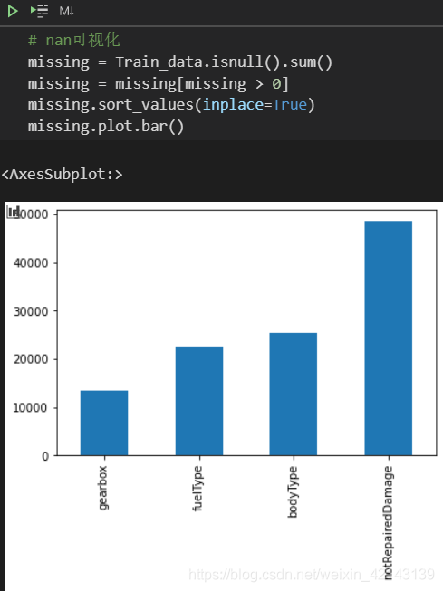Click the <AxesSubplot:> output text
Screen dimensions: 443x591
(62, 175)
